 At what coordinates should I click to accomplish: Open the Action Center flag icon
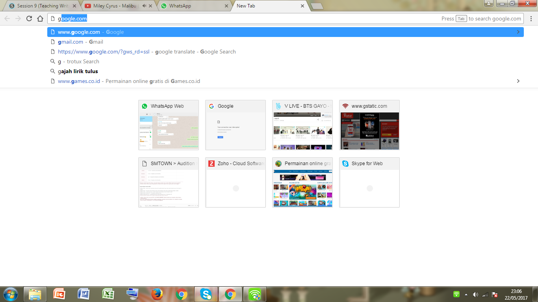495,295
